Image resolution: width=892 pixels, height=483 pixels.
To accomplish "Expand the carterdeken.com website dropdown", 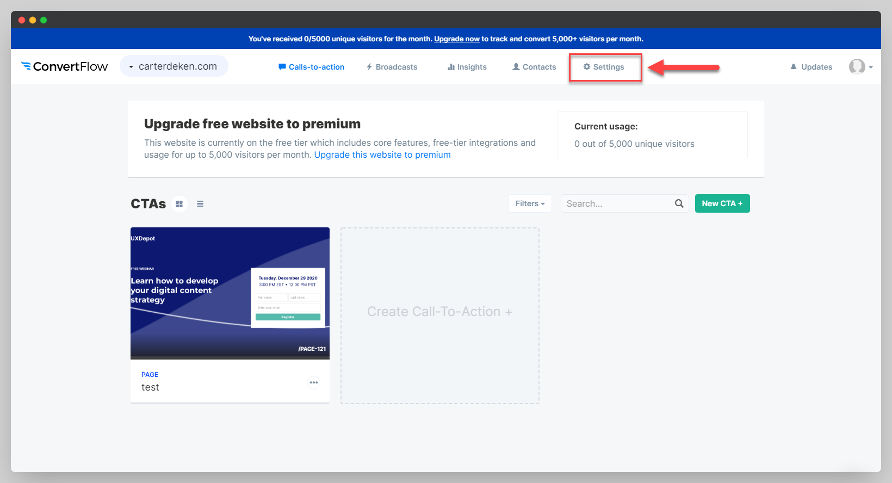I will (x=174, y=66).
